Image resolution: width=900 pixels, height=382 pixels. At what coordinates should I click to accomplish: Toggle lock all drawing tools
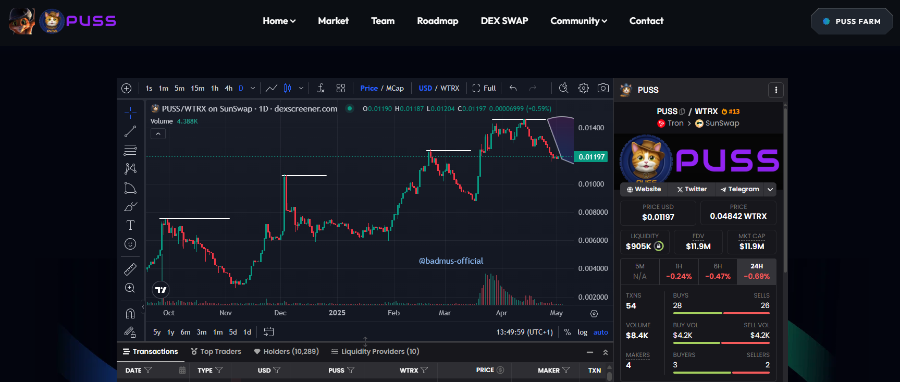pos(130,332)
